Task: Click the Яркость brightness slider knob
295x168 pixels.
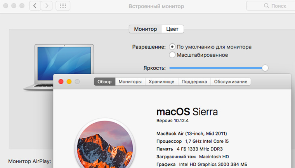Action: point(265,68)
